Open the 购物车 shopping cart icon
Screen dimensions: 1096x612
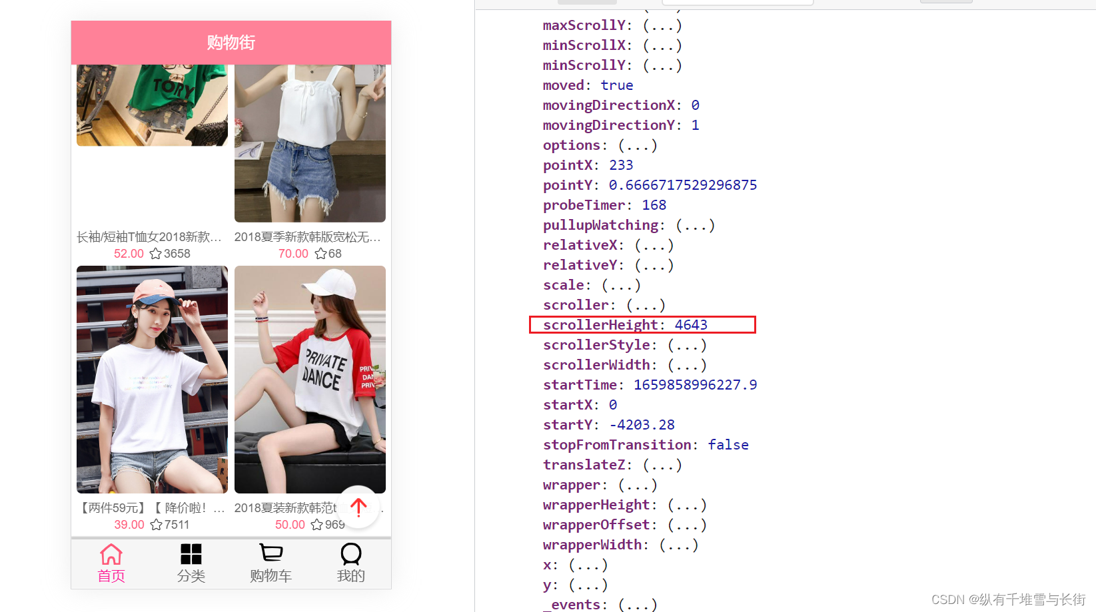tap(271, 553)
